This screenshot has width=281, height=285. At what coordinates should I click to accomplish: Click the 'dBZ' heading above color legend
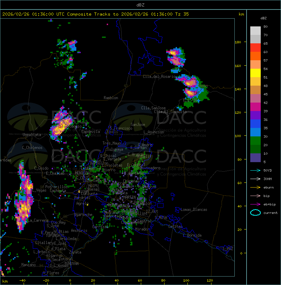click(263, 18)
